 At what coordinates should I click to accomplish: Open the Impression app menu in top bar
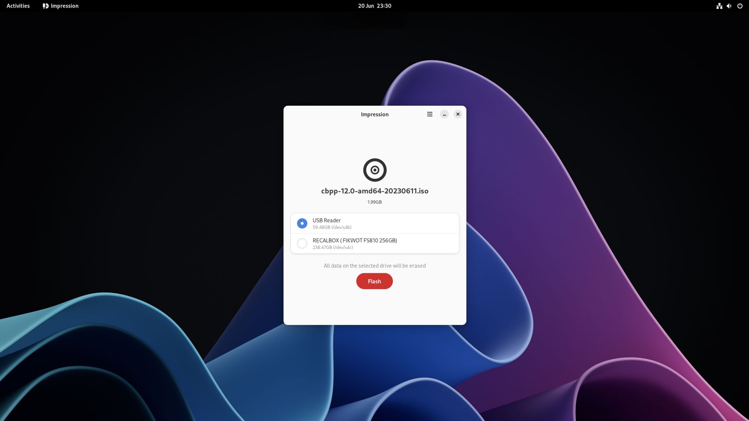point(64,6)
